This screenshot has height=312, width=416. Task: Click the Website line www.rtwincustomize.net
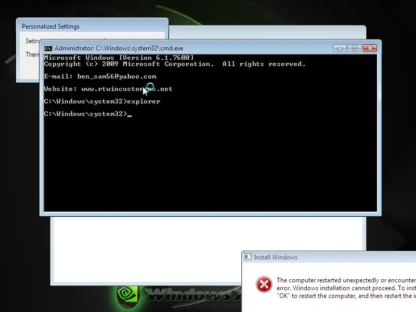108,89
